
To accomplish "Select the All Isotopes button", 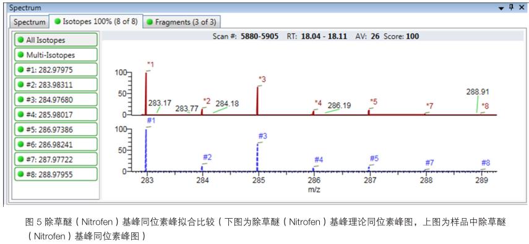I will [56, 40].
